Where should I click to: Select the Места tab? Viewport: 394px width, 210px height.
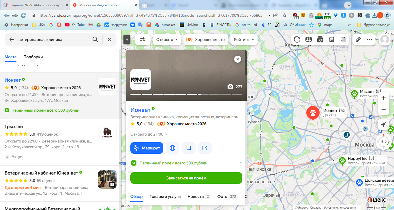point(10,57)
